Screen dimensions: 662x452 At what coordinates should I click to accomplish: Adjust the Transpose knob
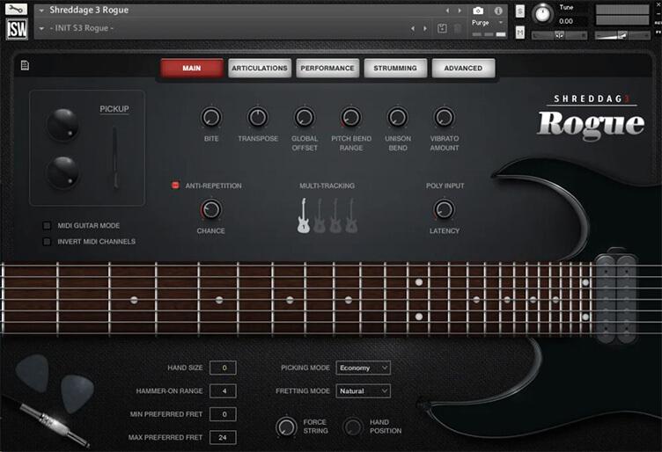258,117
